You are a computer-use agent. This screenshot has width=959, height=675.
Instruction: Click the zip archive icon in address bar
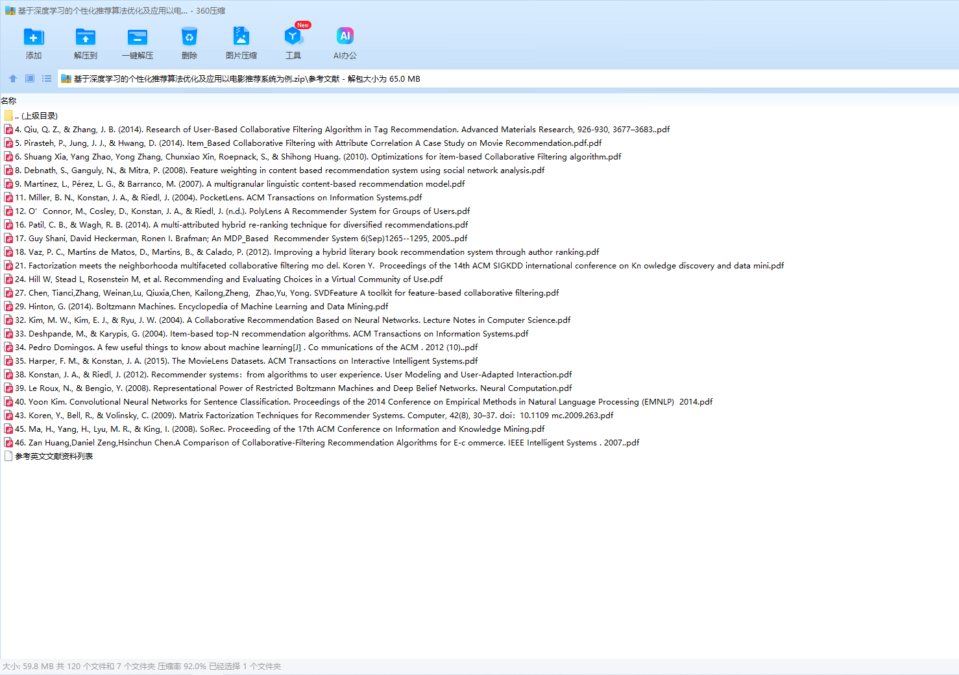click(66, 79)
